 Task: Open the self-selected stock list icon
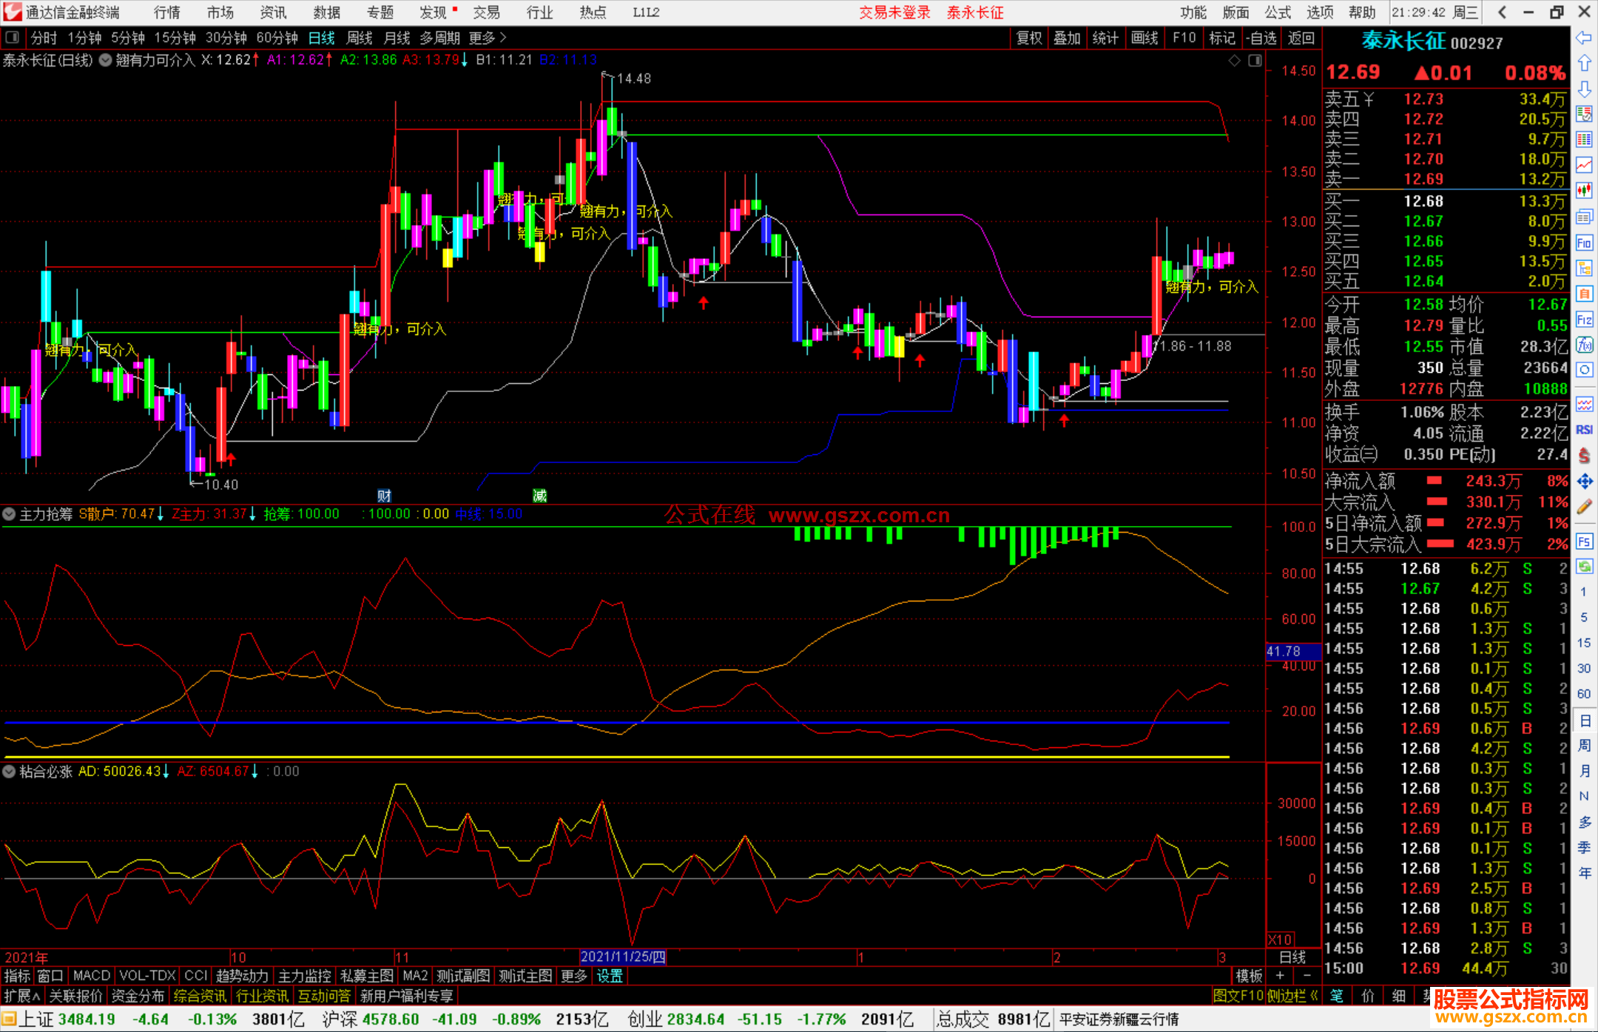[1584, 114]
